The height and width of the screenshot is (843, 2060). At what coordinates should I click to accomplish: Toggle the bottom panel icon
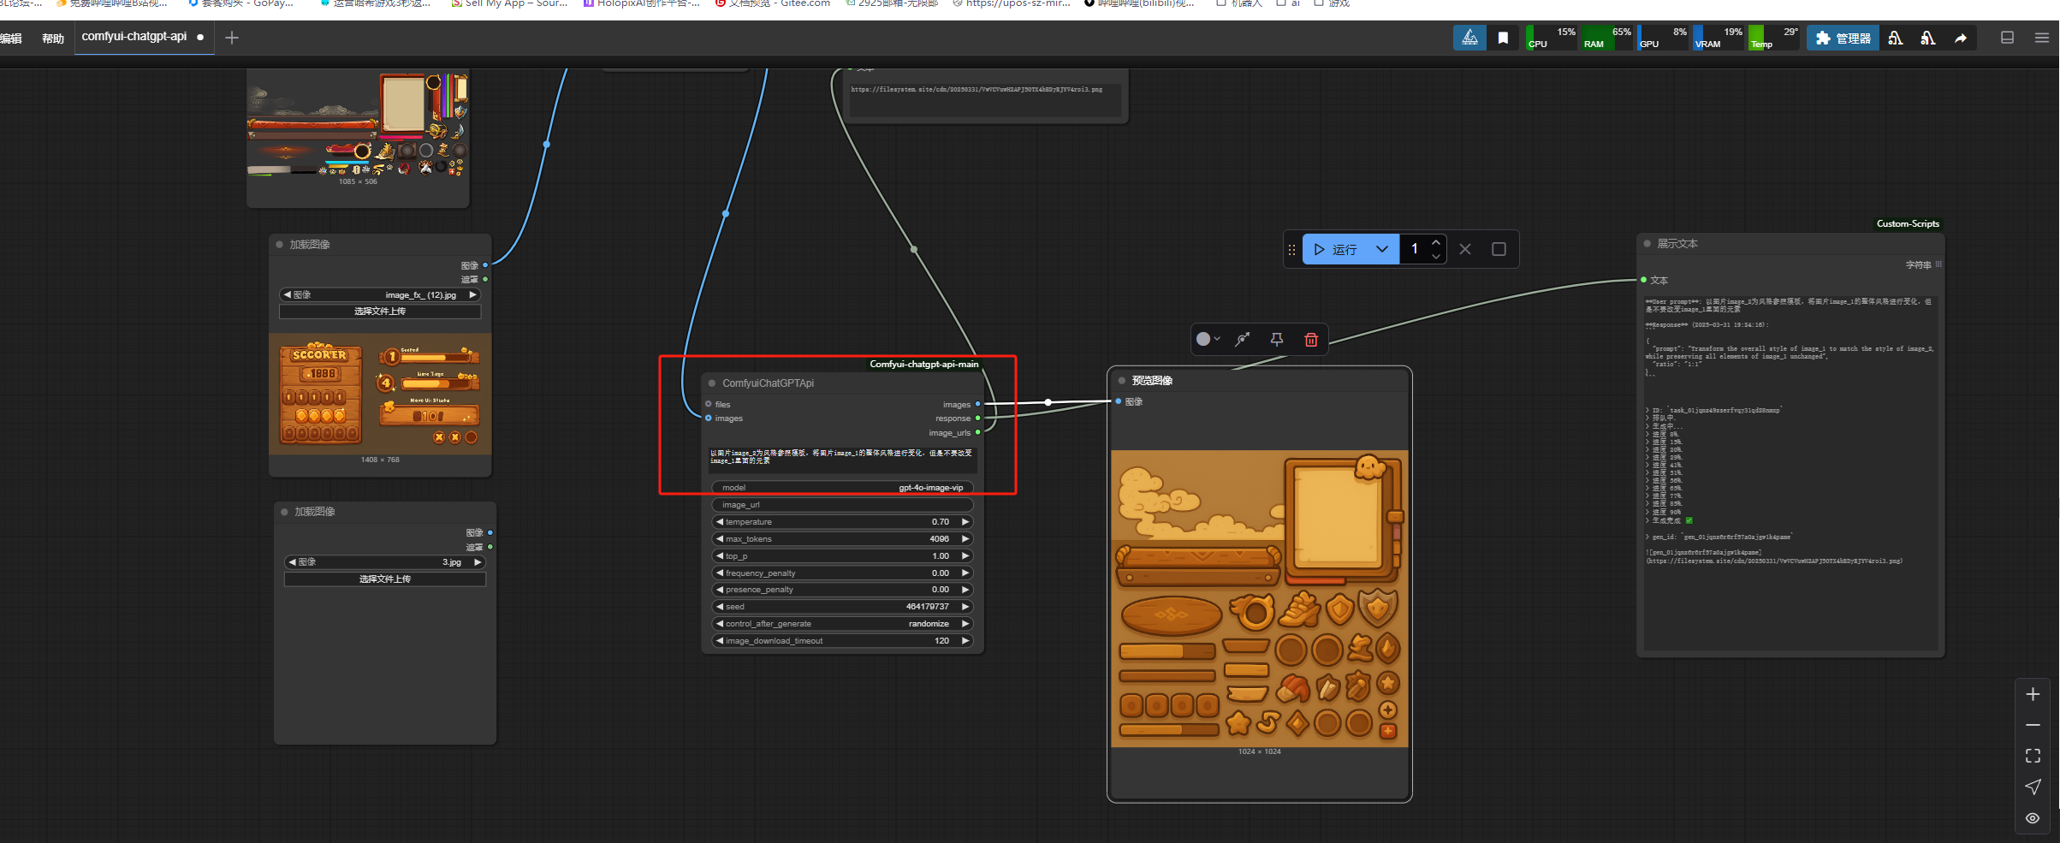coord(2007,38)
